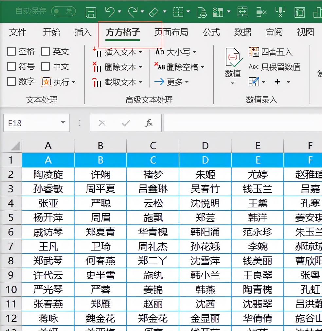Switch to the 审阅 tab
Image resolution: width=322 pixels, height=331 pixels.
pyautogui.click(x=274, y=32)
